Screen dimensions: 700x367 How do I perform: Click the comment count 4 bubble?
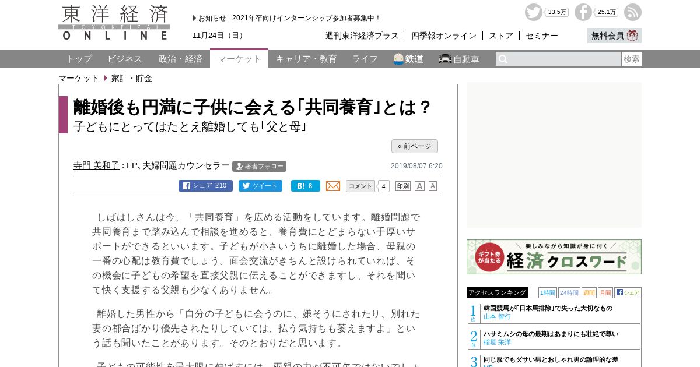click(x=383, y=186)
